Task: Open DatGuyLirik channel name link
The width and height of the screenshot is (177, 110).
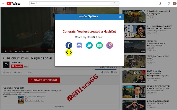Action: click(15, 62)
